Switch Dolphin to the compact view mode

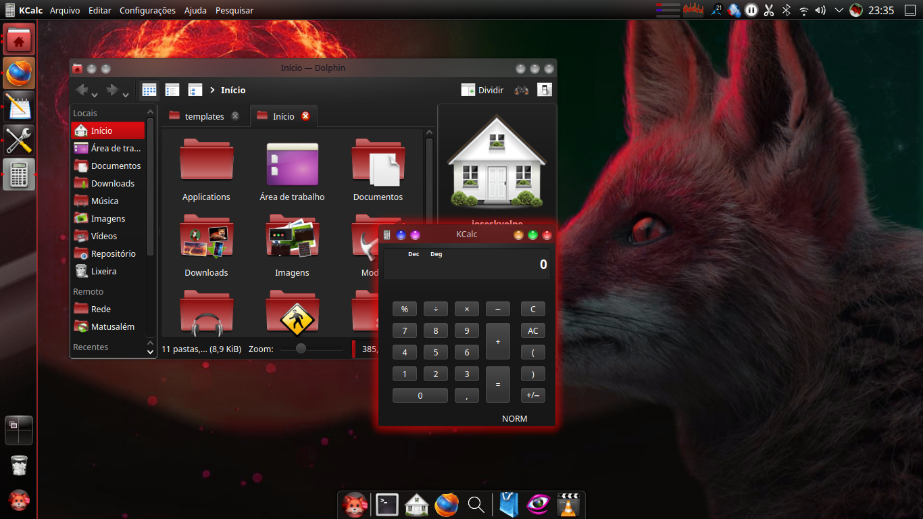pos(172,90)
